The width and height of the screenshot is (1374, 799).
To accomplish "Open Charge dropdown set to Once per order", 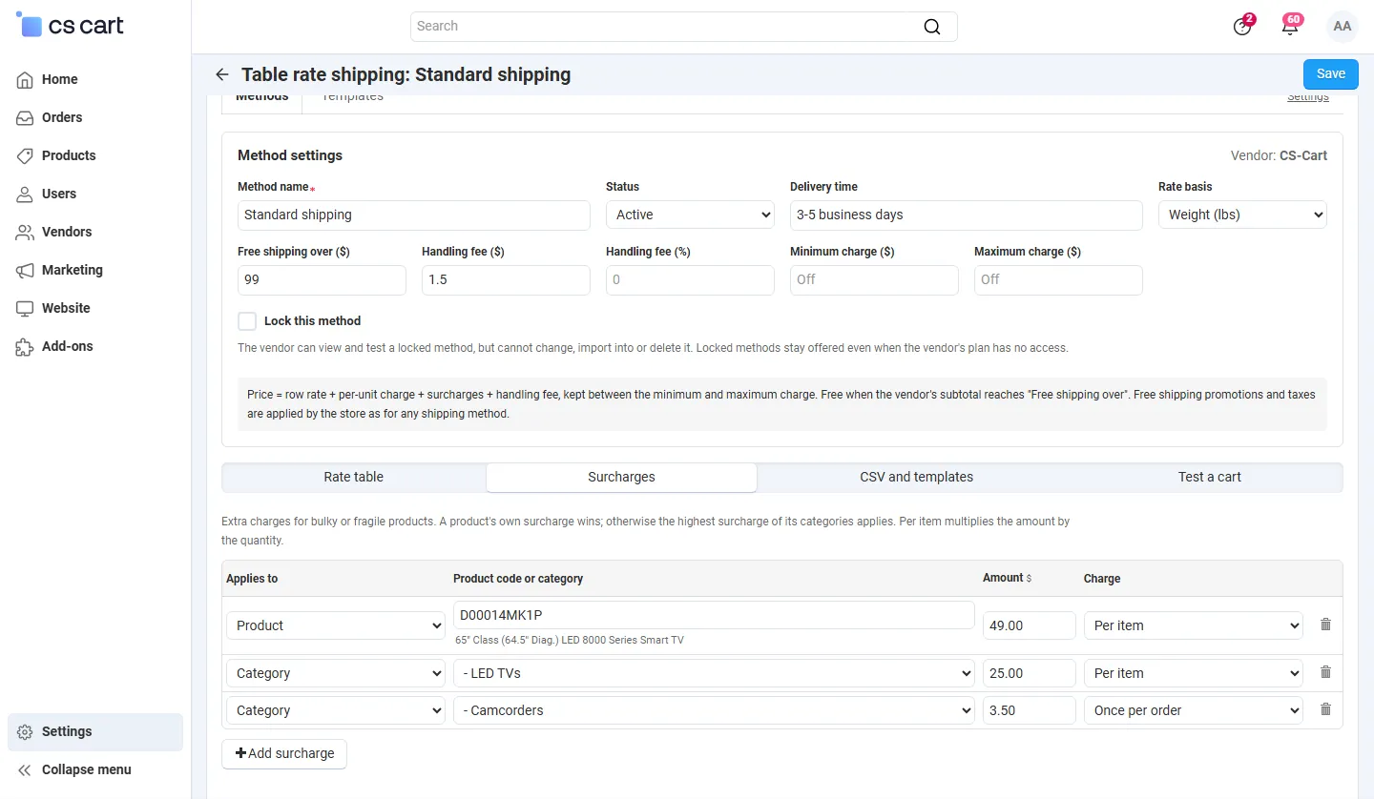I will click(x=1194, y=710).
